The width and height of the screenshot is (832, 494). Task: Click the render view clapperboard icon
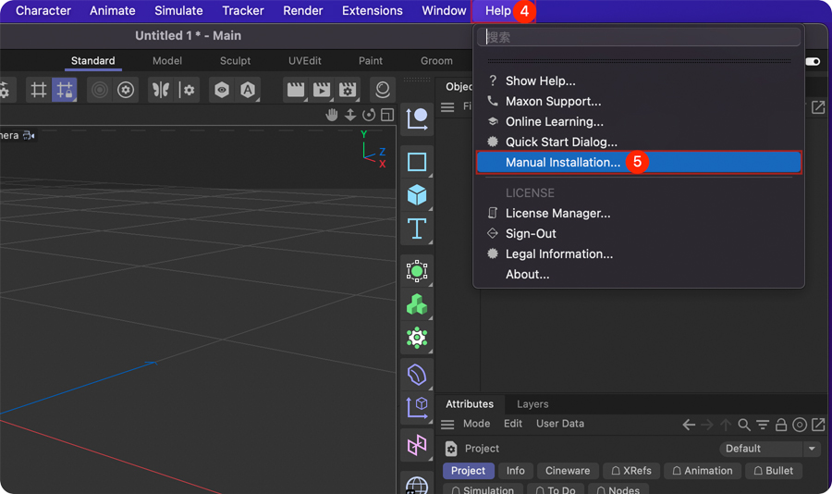pyautogui.click(x=296, y=90)
